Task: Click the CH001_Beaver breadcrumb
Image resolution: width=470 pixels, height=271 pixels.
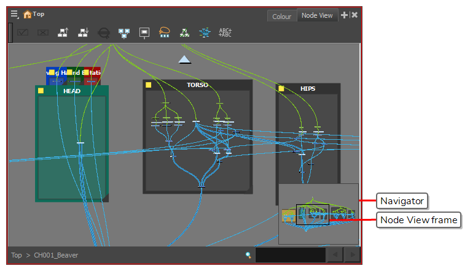Action: [x=56, y=254]
